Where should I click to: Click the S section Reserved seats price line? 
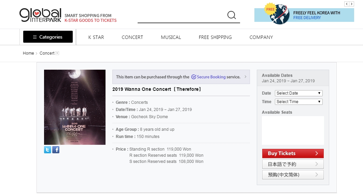click(166, 162)
